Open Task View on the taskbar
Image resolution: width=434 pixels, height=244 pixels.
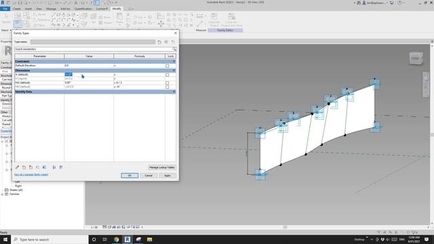104,239
